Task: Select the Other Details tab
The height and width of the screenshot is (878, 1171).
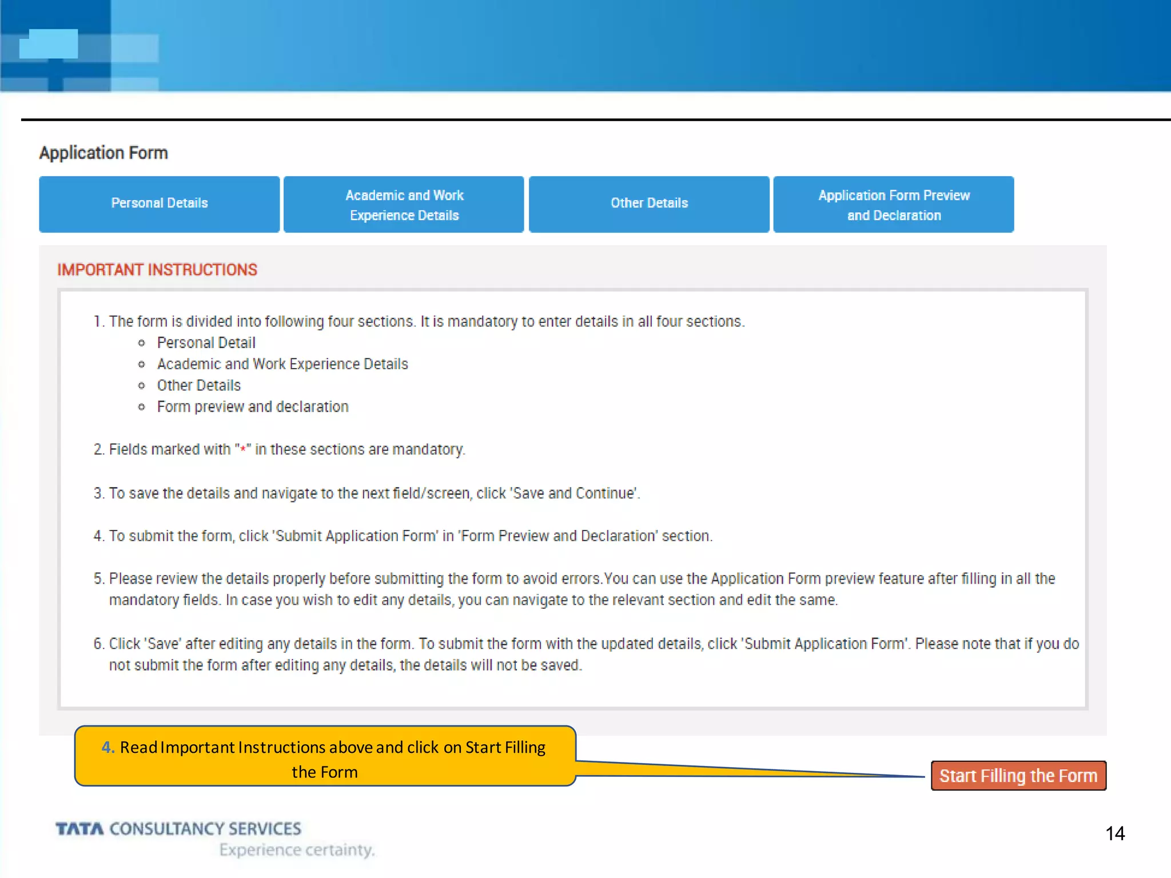Action: [649, 204]
